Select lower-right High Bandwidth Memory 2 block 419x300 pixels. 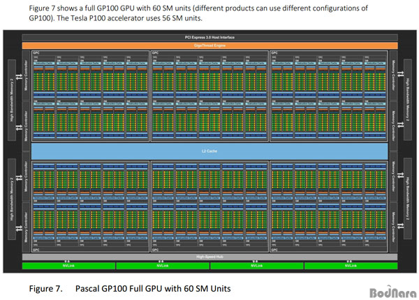(x=408, y=199)
